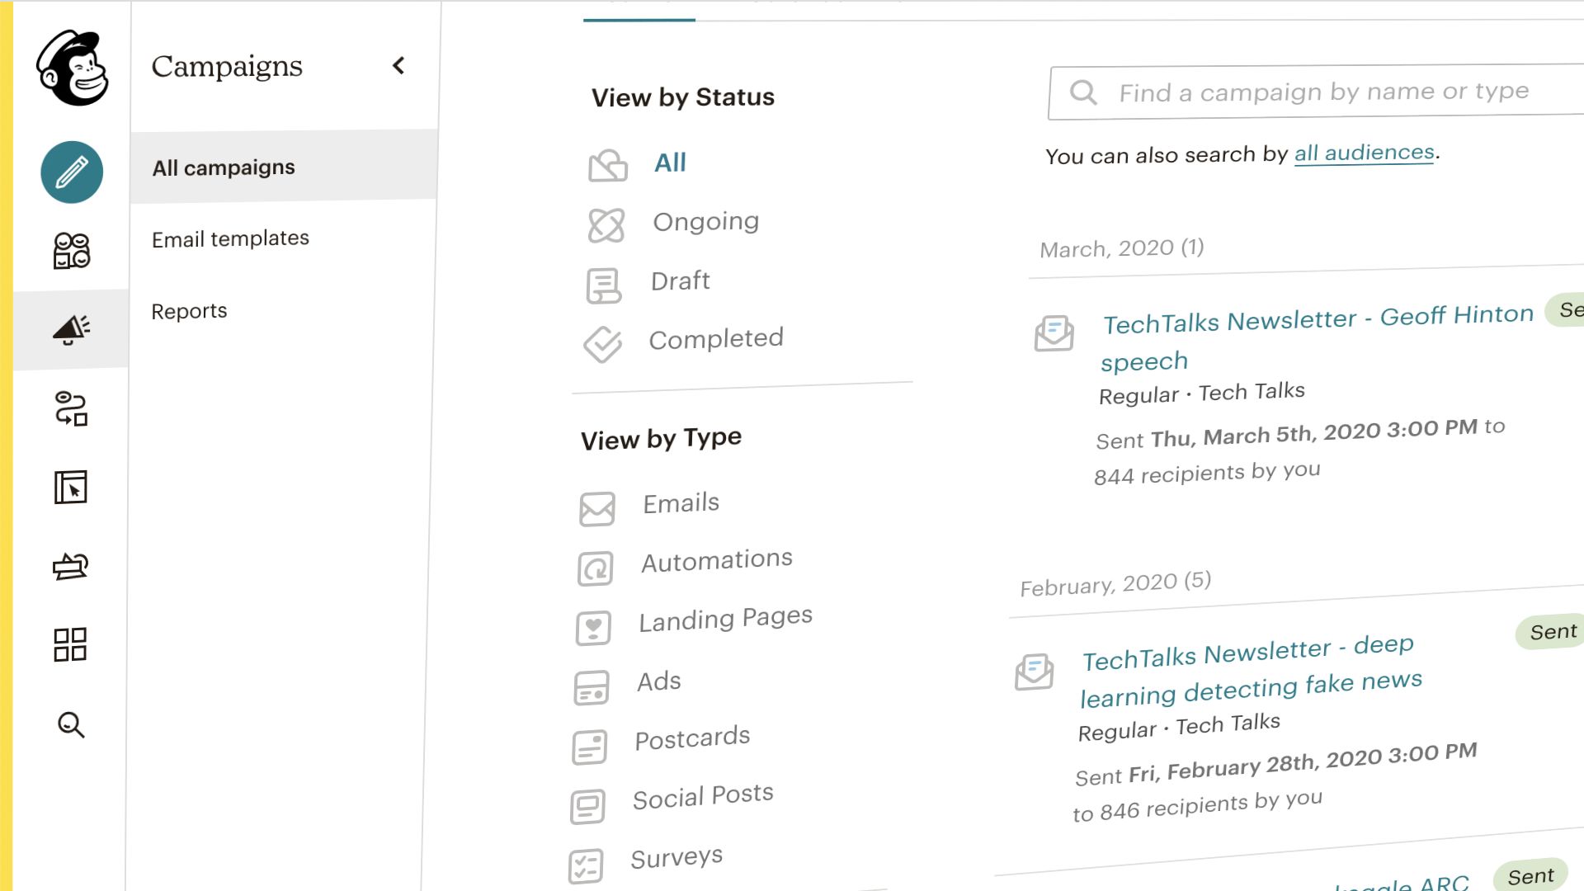Filter status by All
This screenshot has width=1584, height=891.
click(x=670, y=163)
